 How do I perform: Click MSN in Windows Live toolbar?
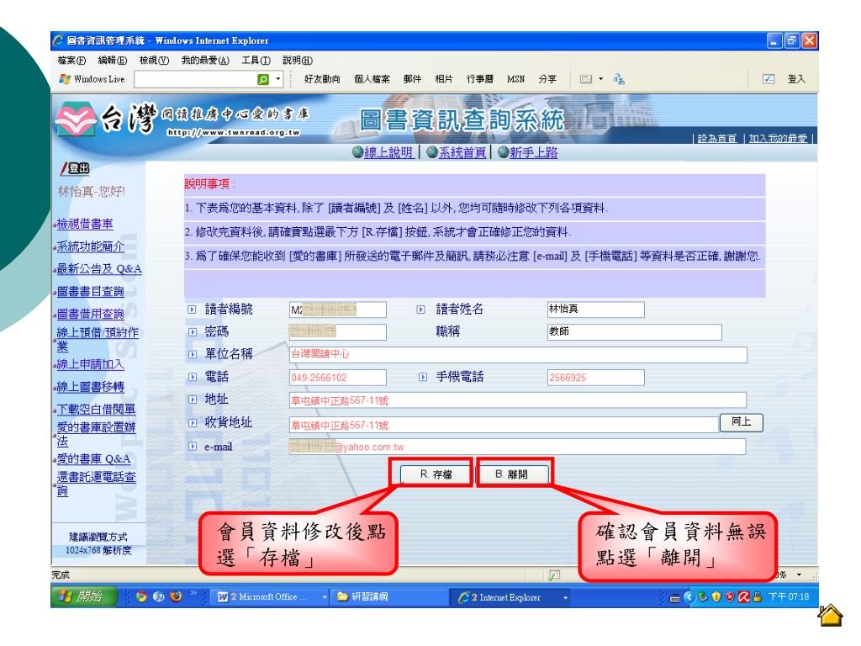click(x=515, y=79)
